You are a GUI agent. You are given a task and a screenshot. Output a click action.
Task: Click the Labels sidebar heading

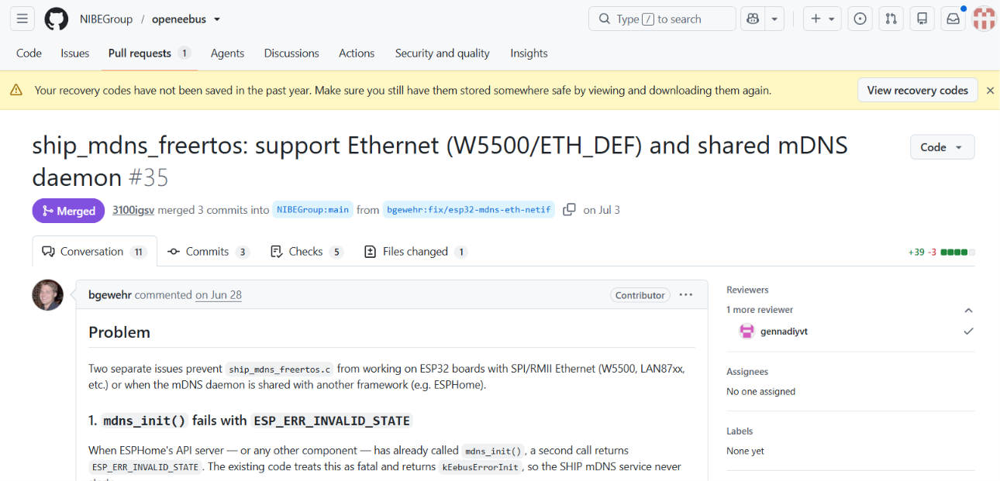point(740,431)
